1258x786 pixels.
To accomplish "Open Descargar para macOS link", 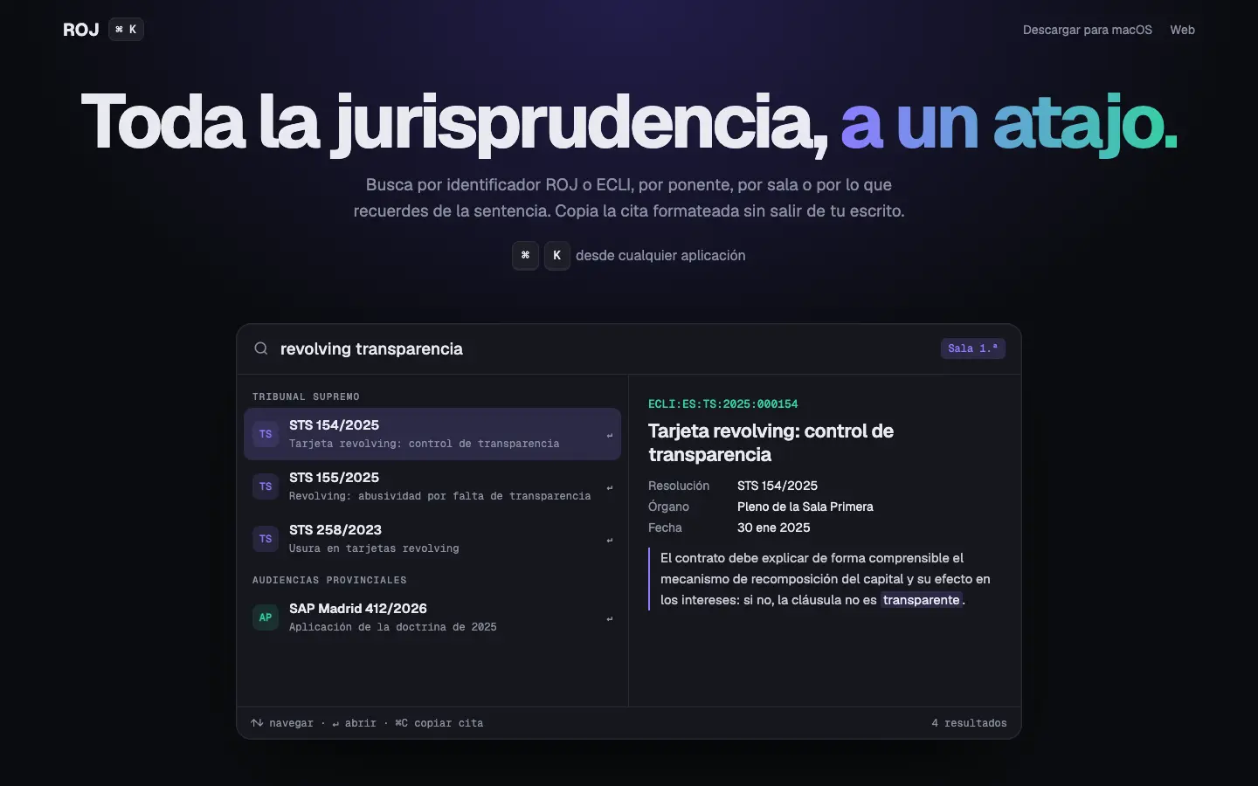I will [1088, 30].
